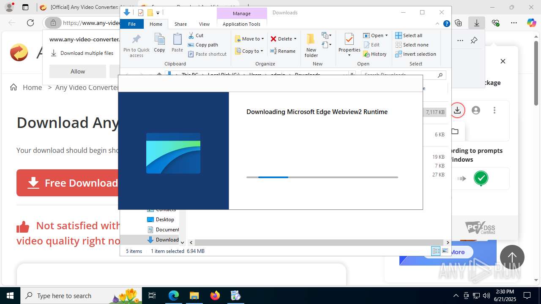Pin the Edge downloads flyout
541x304 pixels.
tap(474, 41)
